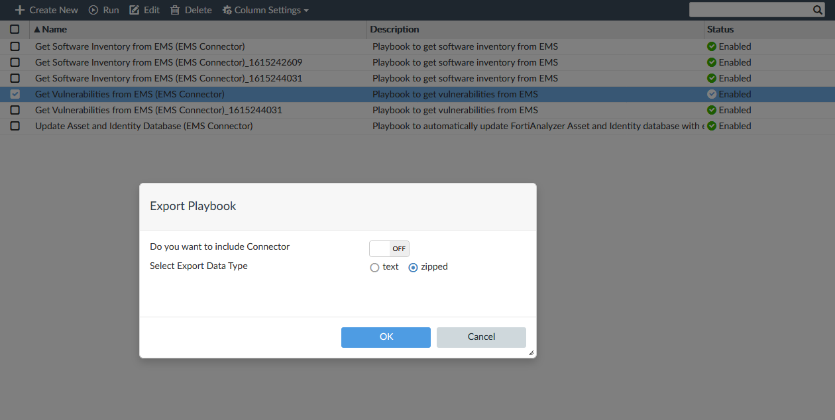Viewport: 835px width, 420px height.
Task: Click the dialog resize grip handle
Action: tap(531, 353)
